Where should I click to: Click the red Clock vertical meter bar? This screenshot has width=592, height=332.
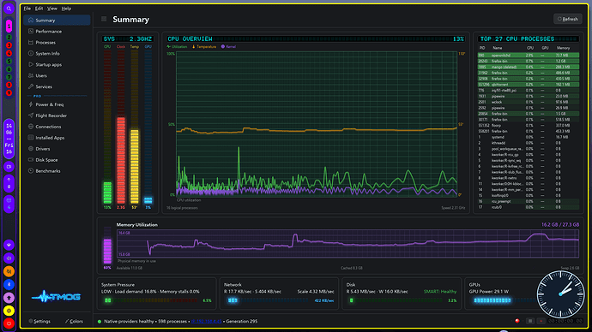click(121, 127)
